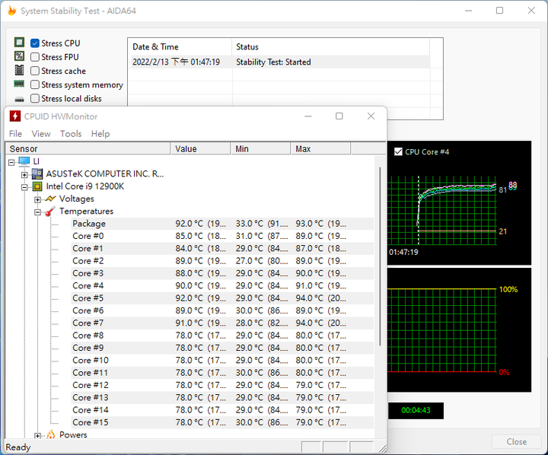Click the CPU chip icon beside Stress CPU

(19, 43)
